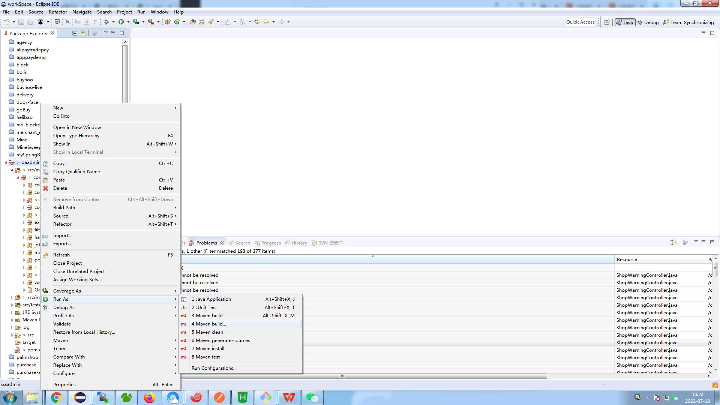Select the Problems tab

(206, 243)
